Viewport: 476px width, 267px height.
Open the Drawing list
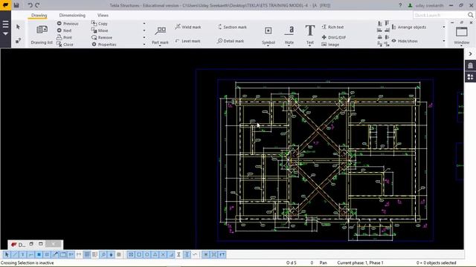[42, 34]
